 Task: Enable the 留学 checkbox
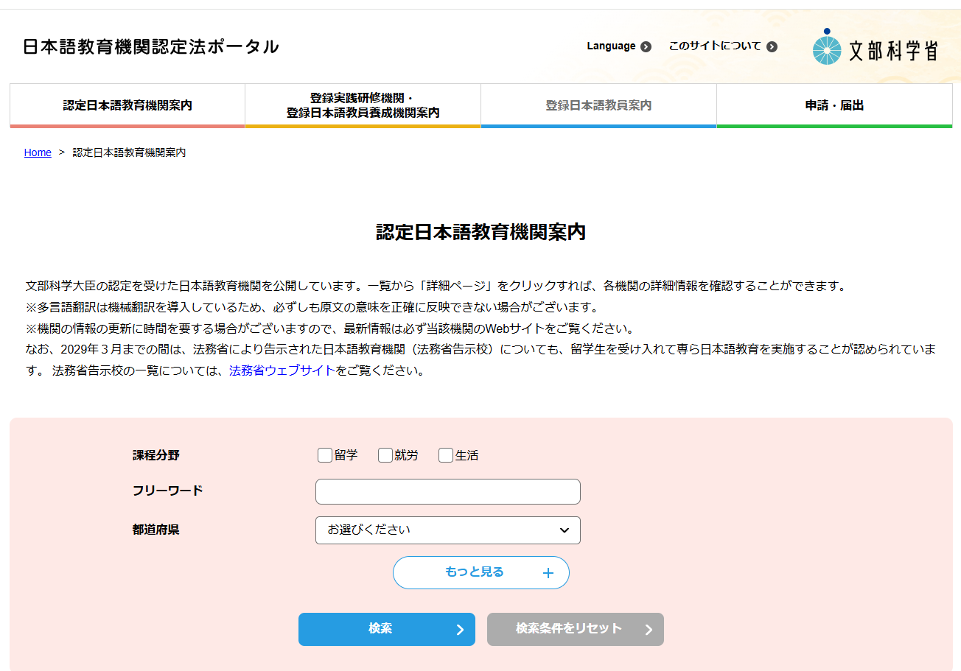point(325,455)
